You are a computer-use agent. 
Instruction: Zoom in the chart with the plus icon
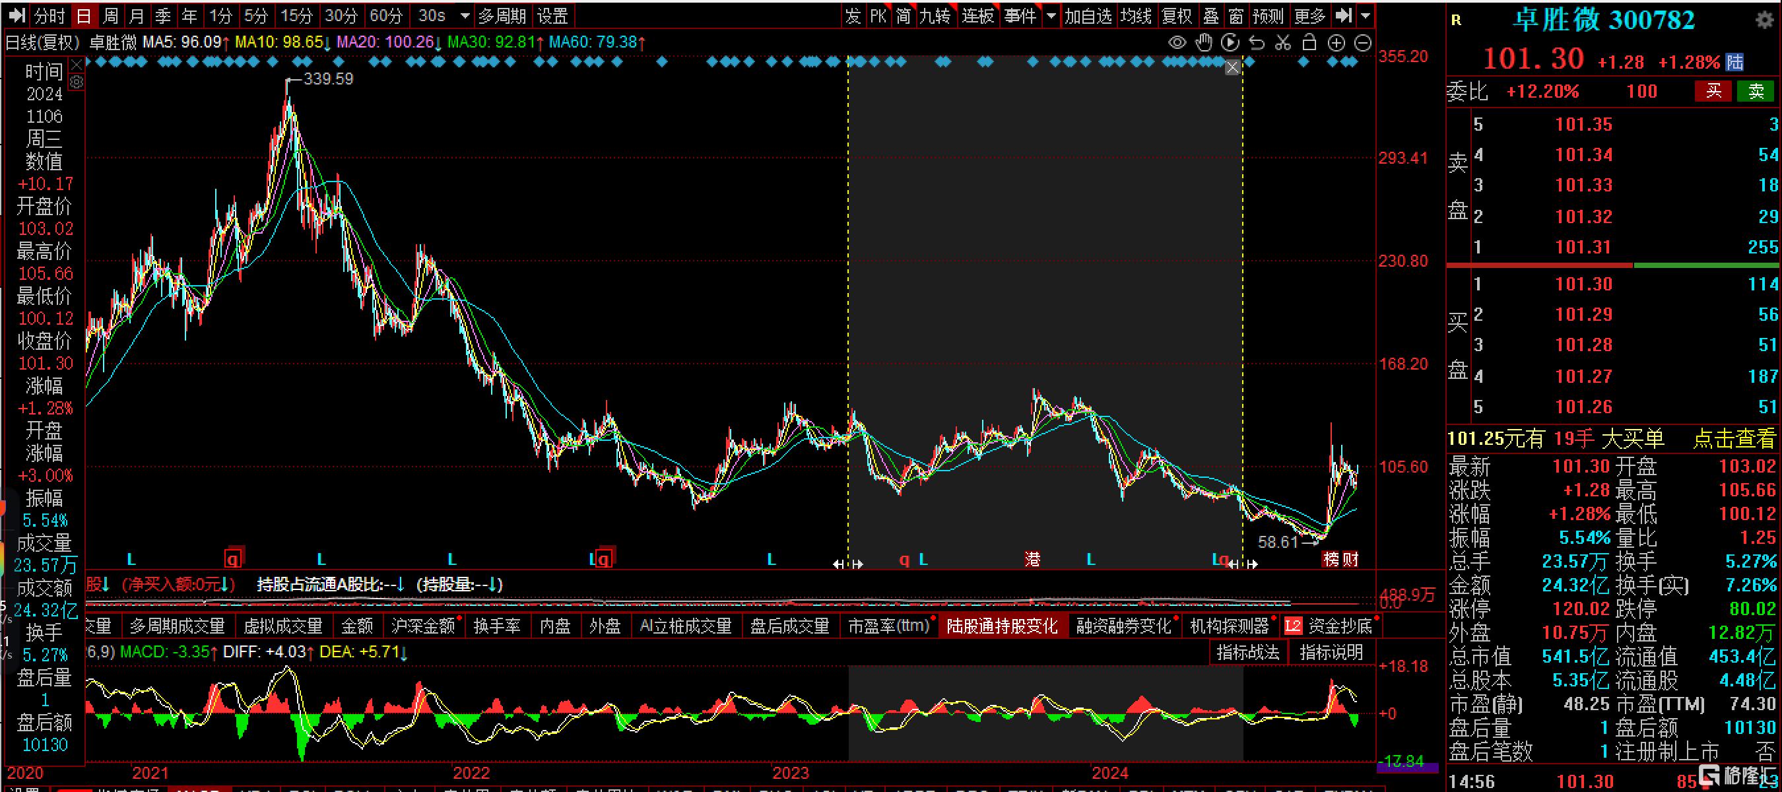coord(1336,43)
